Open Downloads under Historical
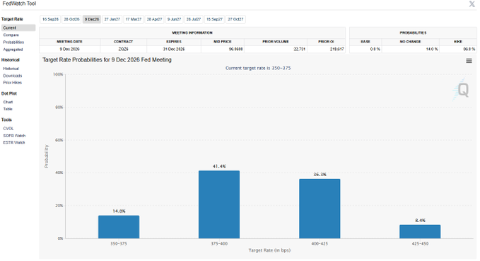The width and height of the screenshot is (480, 261). click(x=13, y=76)
